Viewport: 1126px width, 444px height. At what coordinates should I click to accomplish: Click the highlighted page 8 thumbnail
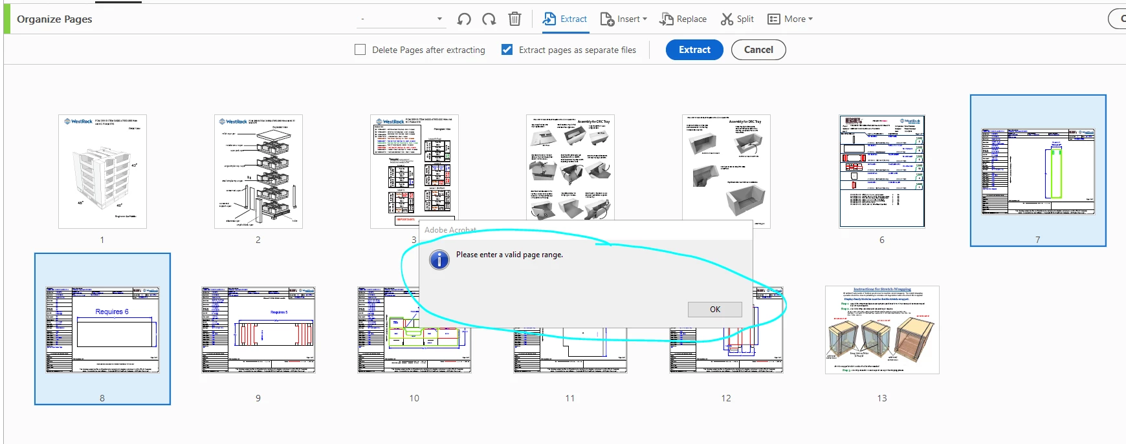102,330
